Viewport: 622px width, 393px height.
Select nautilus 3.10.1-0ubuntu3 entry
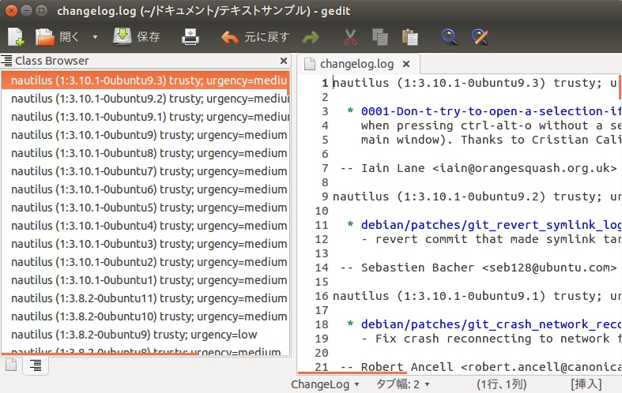pyautogui.click(x=145, y=244)
